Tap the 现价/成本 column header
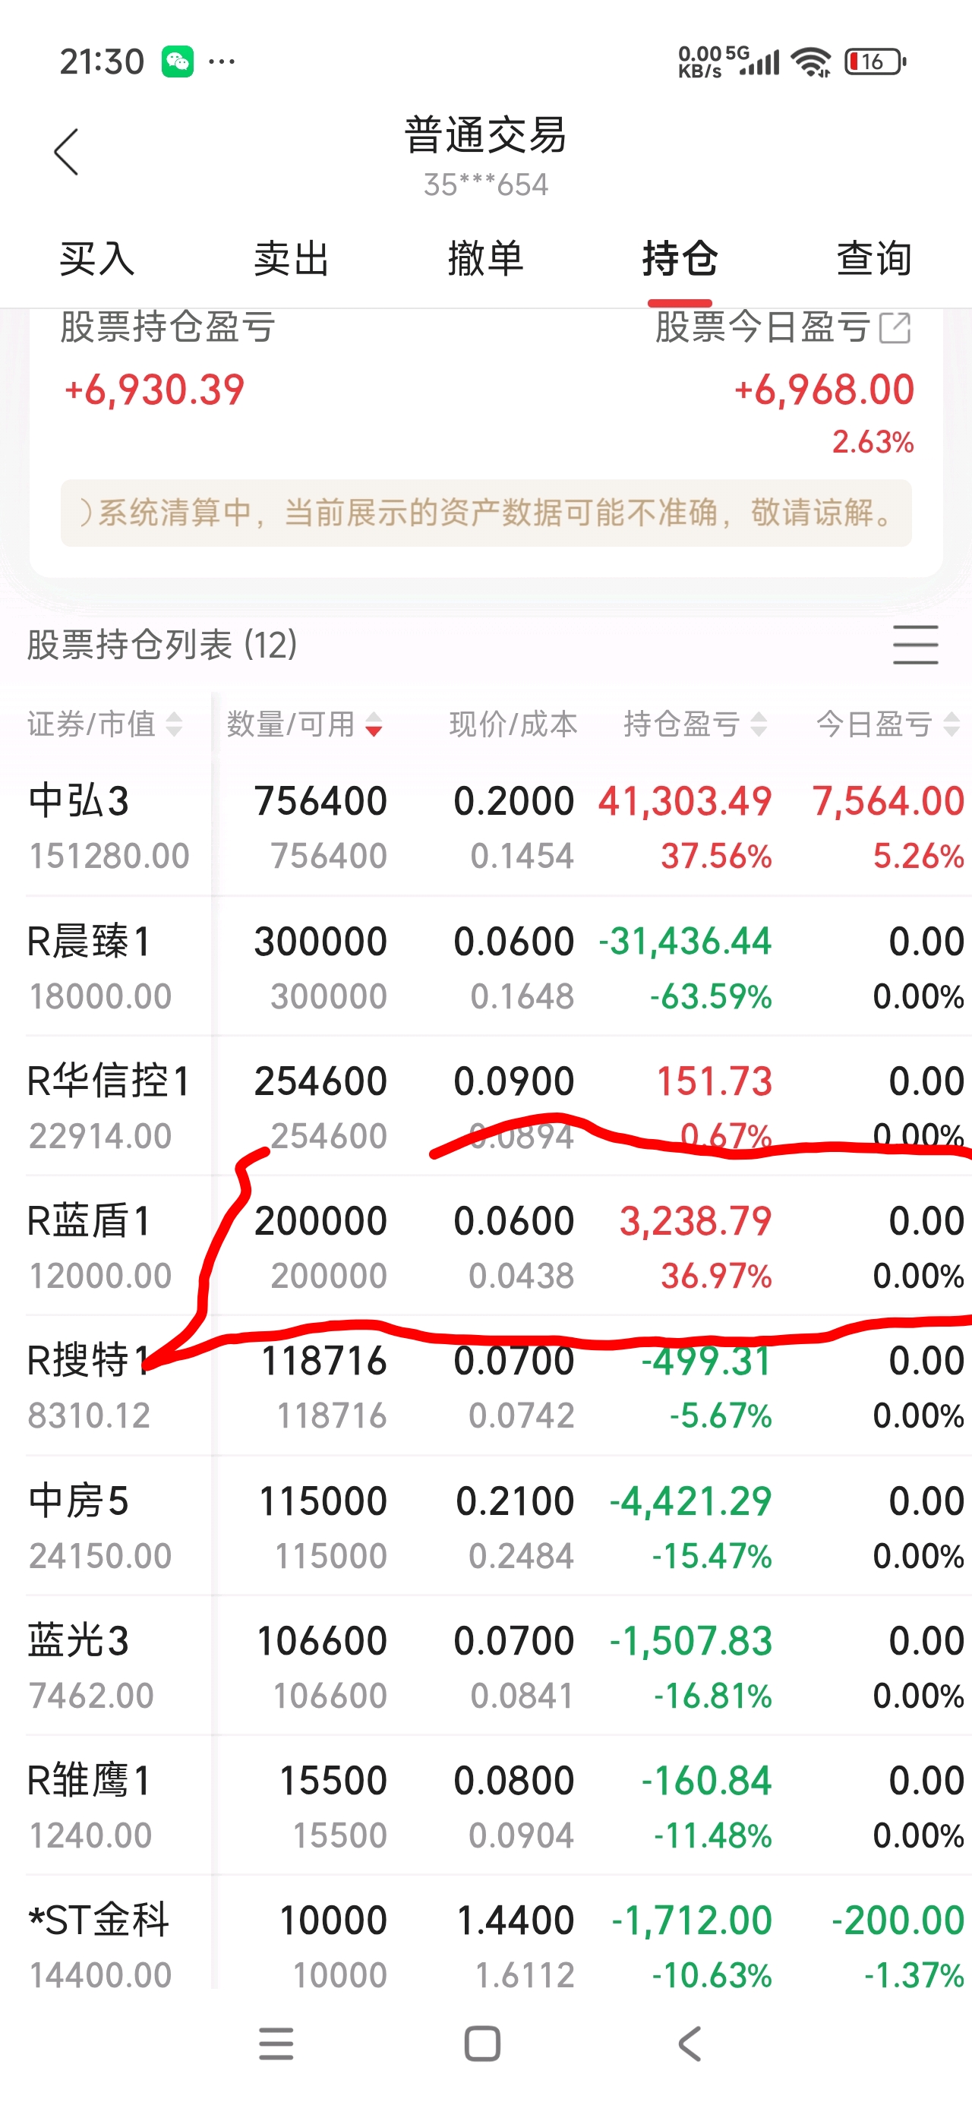The width and height of the screenshot is (972, 2105). point(513,724)
